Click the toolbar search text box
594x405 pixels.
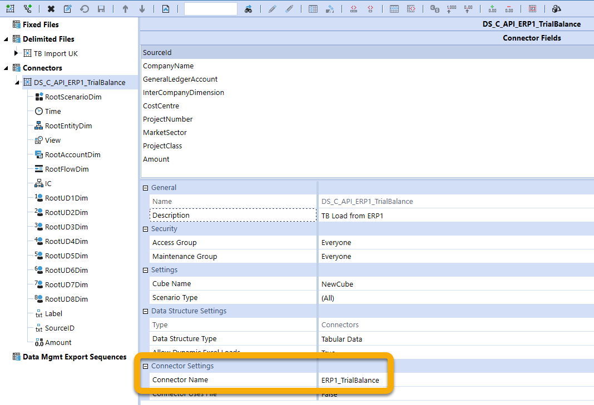pyautogui.click(x=211, y=9)
